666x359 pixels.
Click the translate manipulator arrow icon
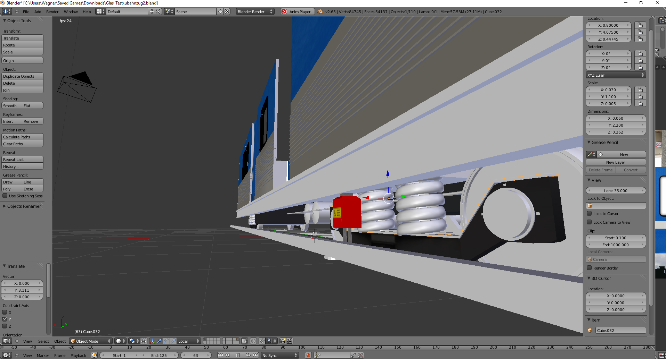tap(159, 341)
